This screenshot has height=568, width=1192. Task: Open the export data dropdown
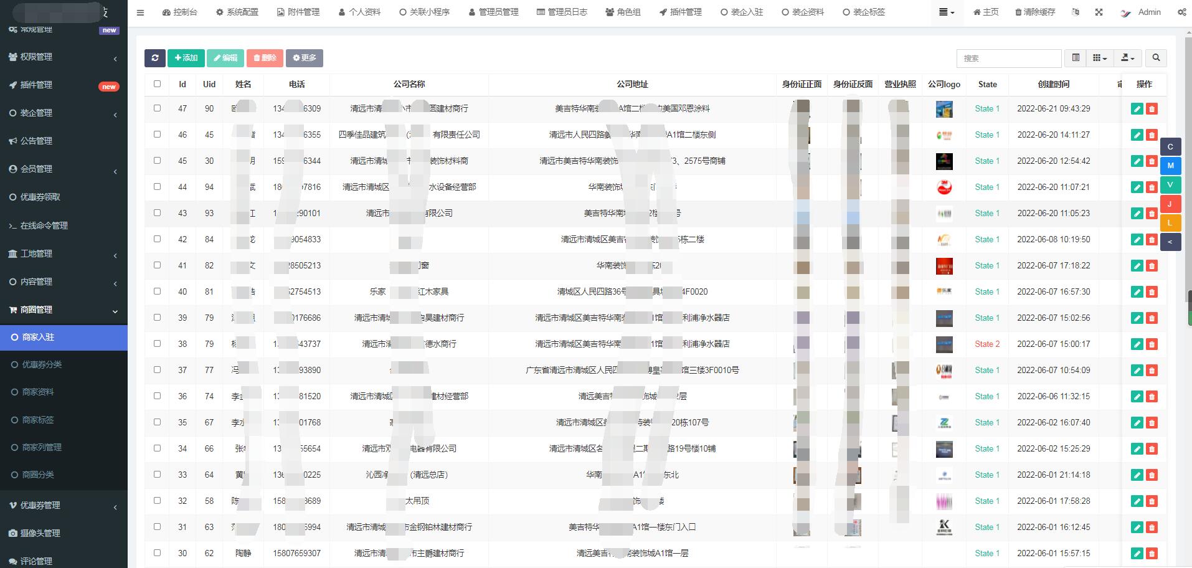(1128, 58)
